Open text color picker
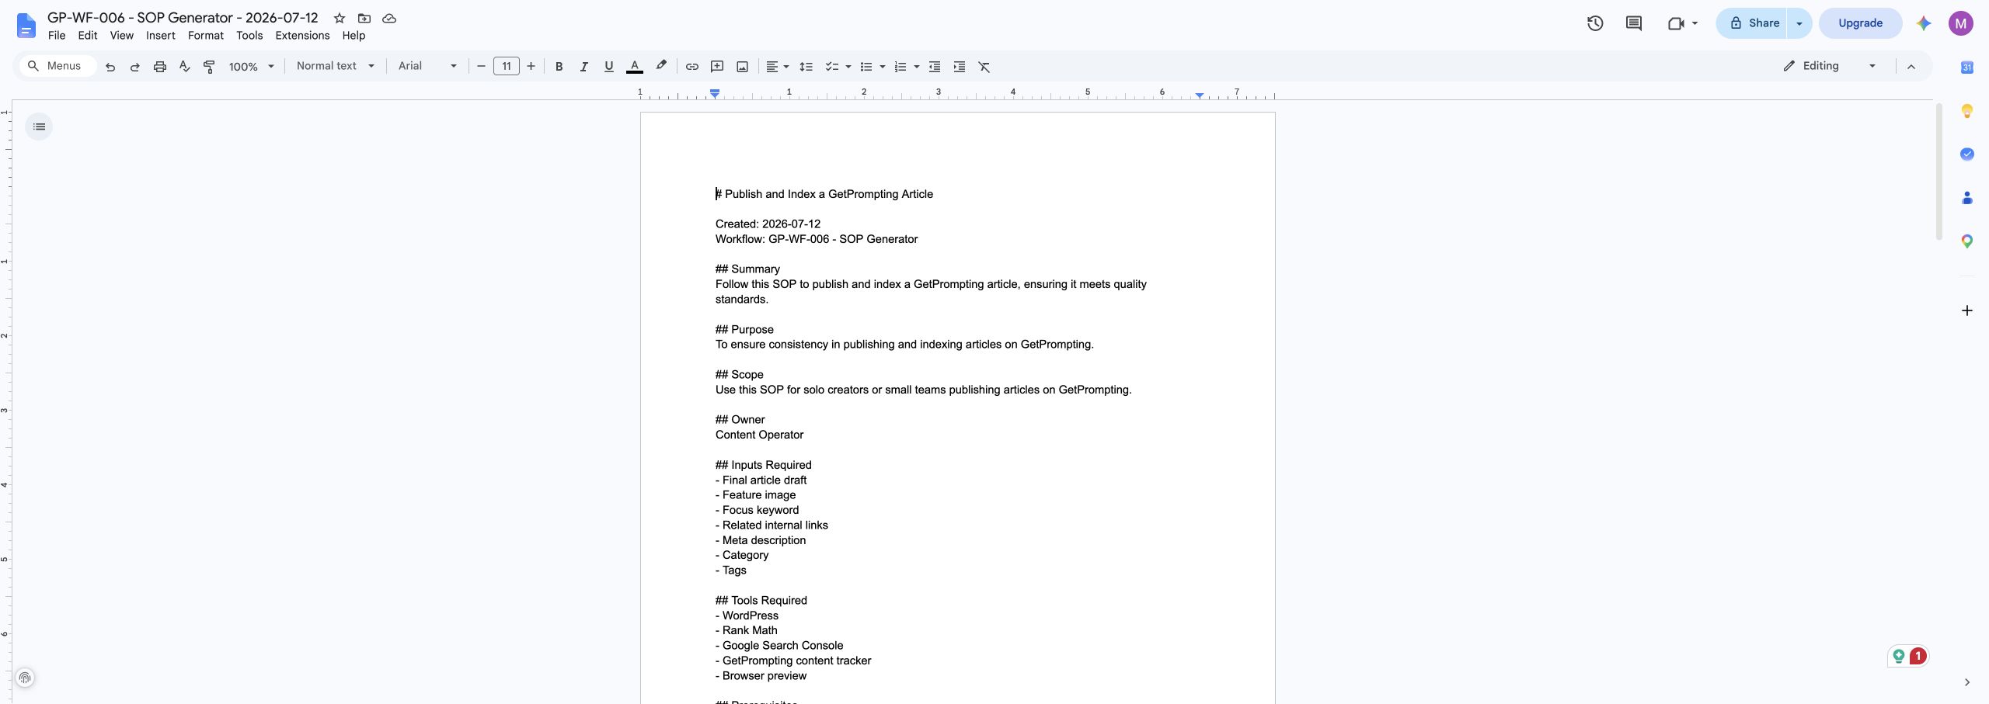Image resolution: width=1989 pixels, height=704 pixels. [634, 67]
